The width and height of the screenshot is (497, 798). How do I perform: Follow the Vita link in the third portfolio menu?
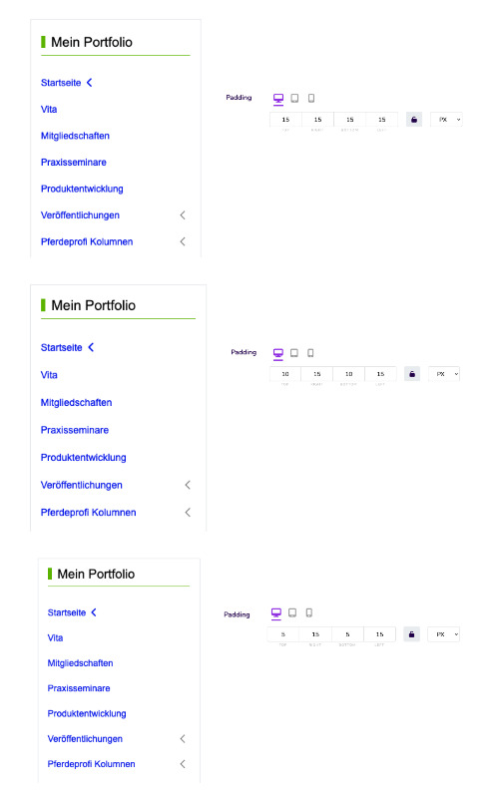55,638
